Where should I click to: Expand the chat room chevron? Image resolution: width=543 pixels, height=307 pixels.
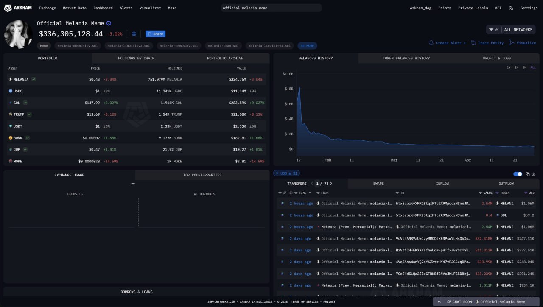pyautogui.click(x=439, y=302)
